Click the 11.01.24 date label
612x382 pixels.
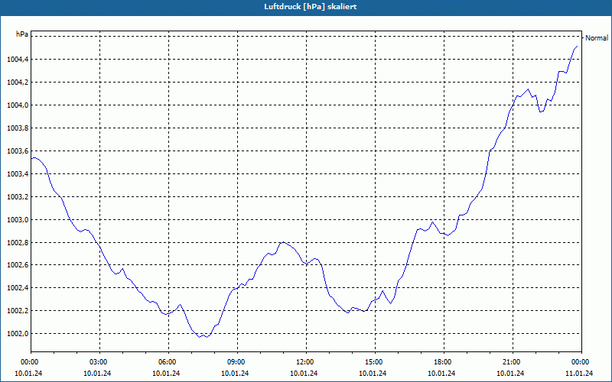coord(579,373)
